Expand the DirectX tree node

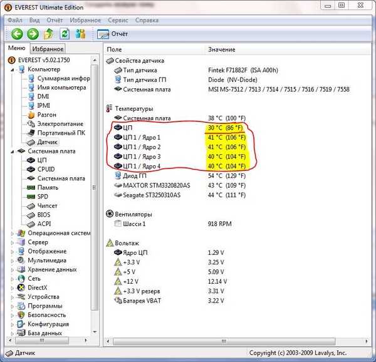tap(13, 288)
